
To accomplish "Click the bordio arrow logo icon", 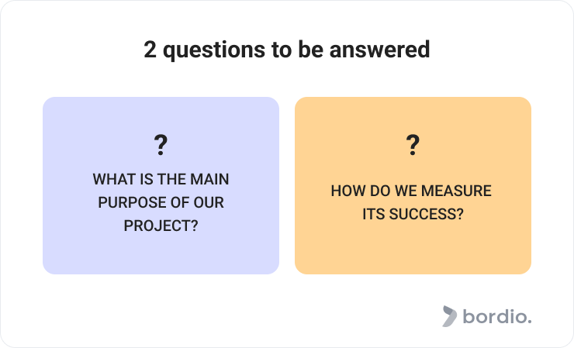I will [450, 316].
